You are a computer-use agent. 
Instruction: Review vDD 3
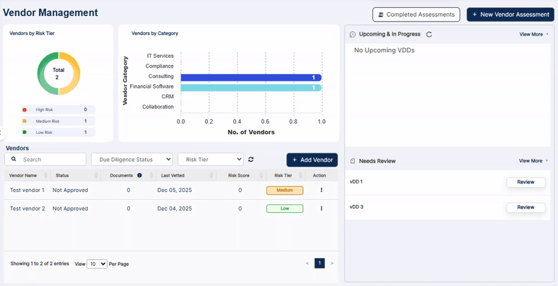pyautogui.click(x=526, y=207)
